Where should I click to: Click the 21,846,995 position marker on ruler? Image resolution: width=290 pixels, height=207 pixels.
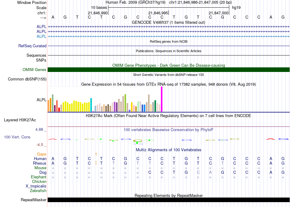click(158, 13)
